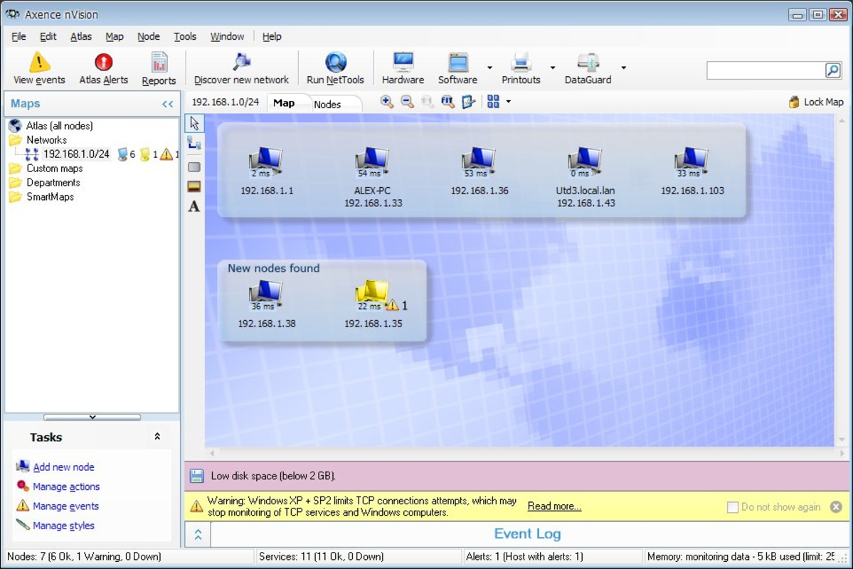Click the Manage events link
This screenshot has height=569, width=853.
tap(66, 506)
